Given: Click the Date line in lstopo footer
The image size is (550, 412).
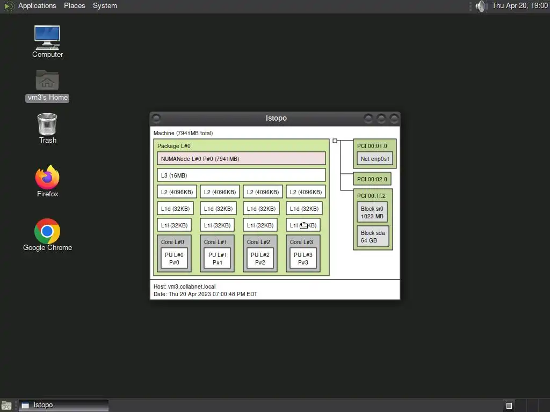Looking at the screenshot, I should (x=206, y=295).
